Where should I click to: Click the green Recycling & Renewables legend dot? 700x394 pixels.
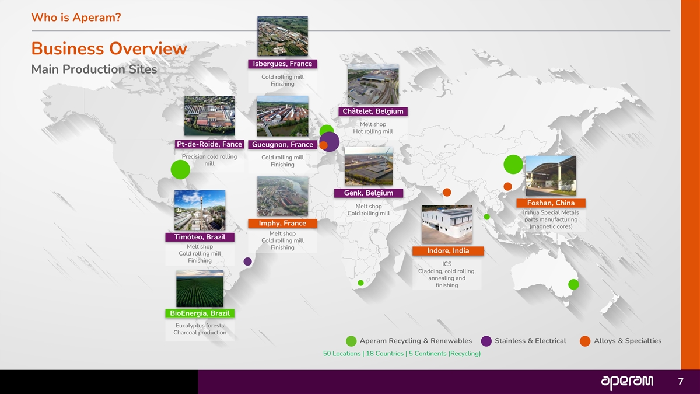[x=351, y=341]
